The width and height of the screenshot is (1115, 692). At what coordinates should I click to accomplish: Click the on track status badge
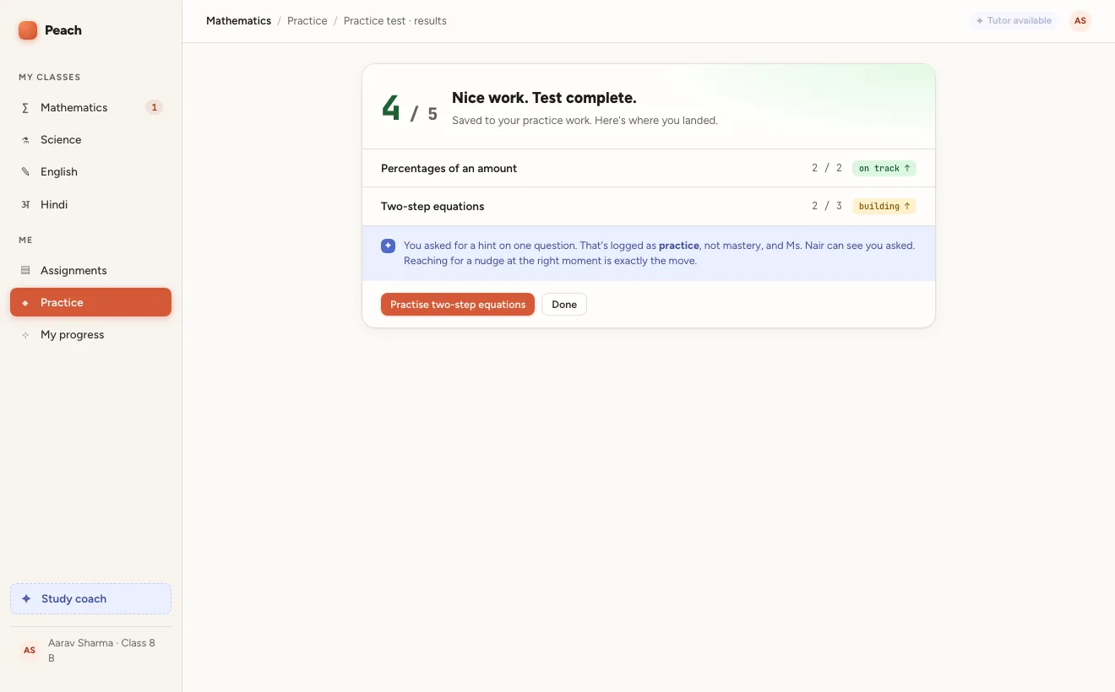click(x=884, y=169)
